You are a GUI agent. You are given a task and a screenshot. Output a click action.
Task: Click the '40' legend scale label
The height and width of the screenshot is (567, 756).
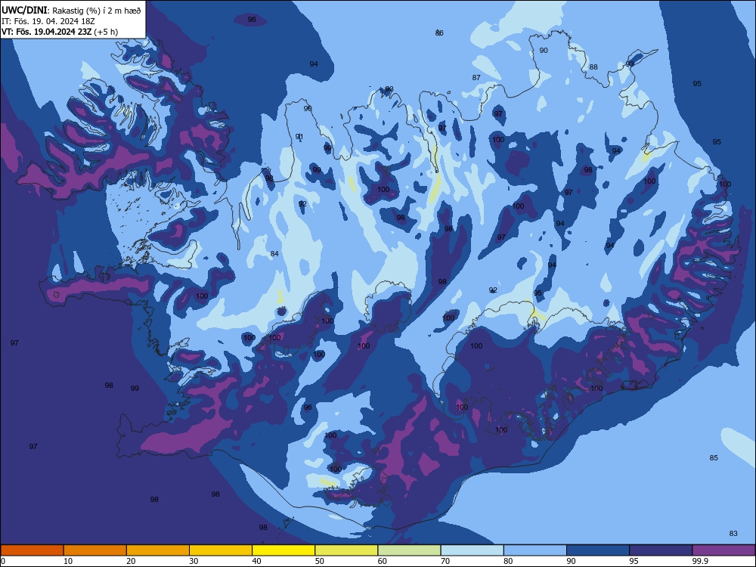pyautogui.click(x=256, y=561)
